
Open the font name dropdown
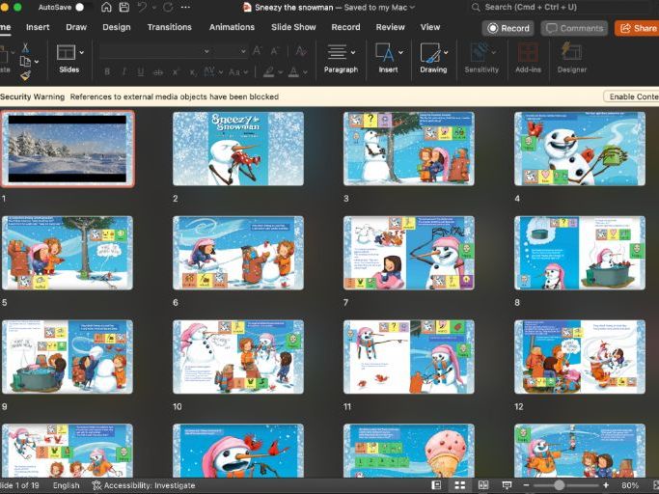point(206,51)
